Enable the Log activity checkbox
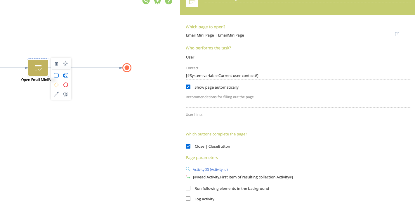Viewport: 415px width, 222px height. (x=188, y=199)
